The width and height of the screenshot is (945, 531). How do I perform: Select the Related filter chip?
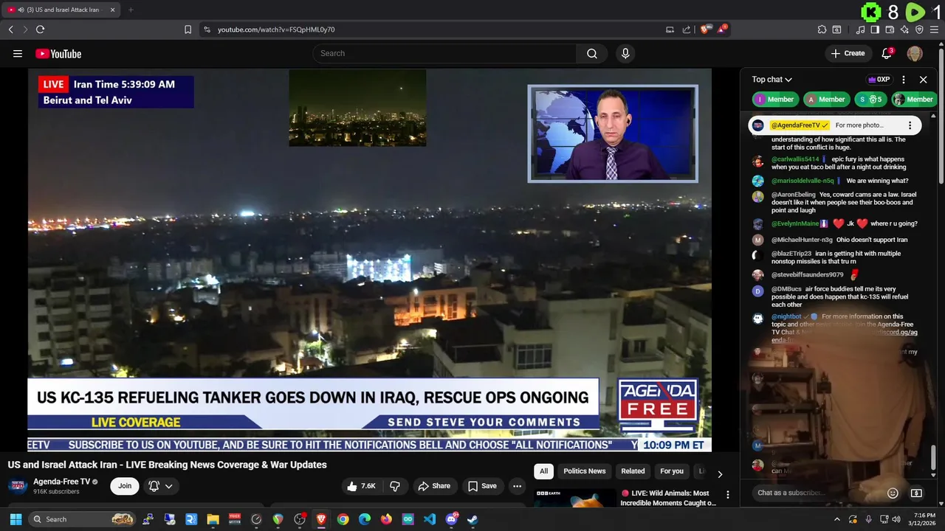(633, 471)
